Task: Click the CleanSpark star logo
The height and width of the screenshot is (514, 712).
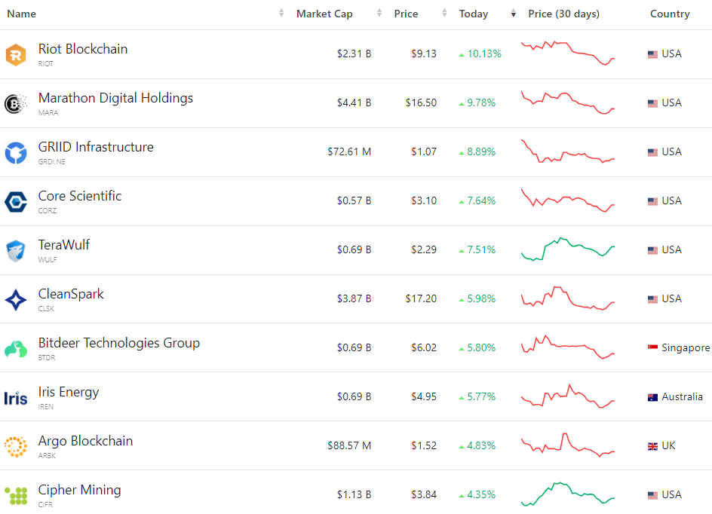Action: tap(15, 299)
